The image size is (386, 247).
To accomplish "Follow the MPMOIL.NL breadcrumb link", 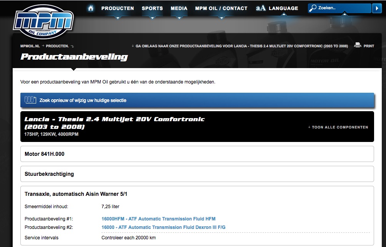I will click(30, 46).
